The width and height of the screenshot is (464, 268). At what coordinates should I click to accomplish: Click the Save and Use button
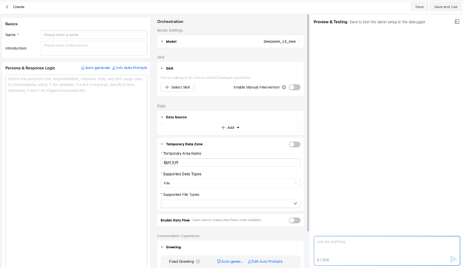[x=445, y=7]
